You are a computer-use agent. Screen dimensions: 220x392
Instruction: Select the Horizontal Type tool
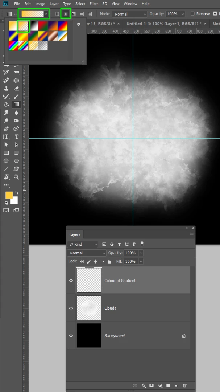[x=16, y=137]
